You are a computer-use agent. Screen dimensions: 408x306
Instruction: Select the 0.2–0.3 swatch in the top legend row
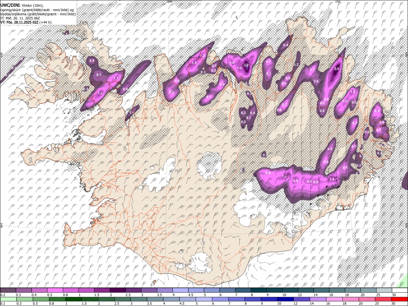tap(8, 290)
